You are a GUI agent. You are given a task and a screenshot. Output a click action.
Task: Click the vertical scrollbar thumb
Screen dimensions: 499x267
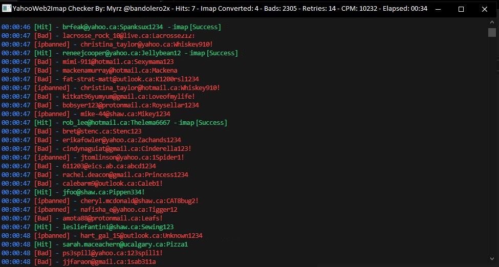(492, 32)
